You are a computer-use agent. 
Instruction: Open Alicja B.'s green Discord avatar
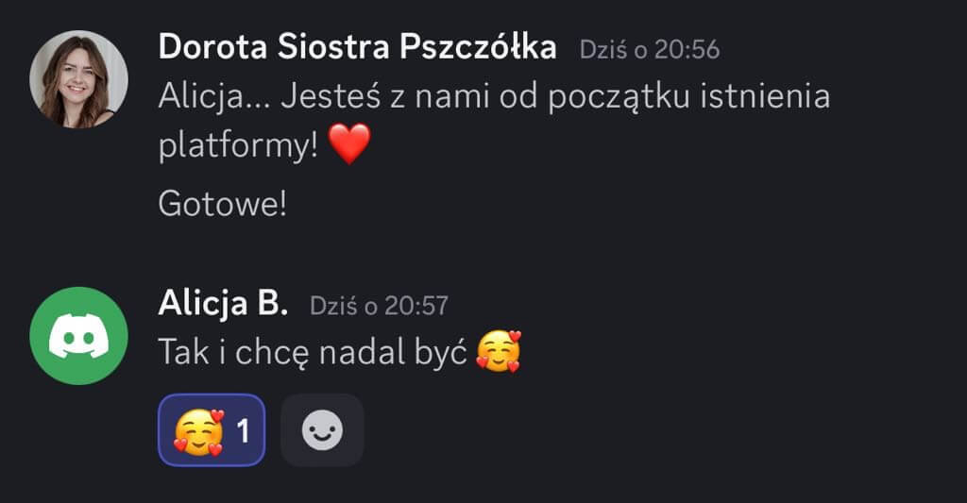(x=78, y=335)
